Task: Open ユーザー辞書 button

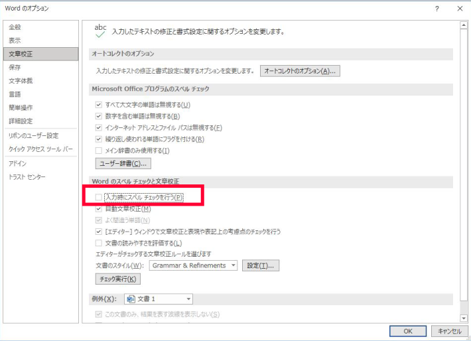Action: (123, 163)
